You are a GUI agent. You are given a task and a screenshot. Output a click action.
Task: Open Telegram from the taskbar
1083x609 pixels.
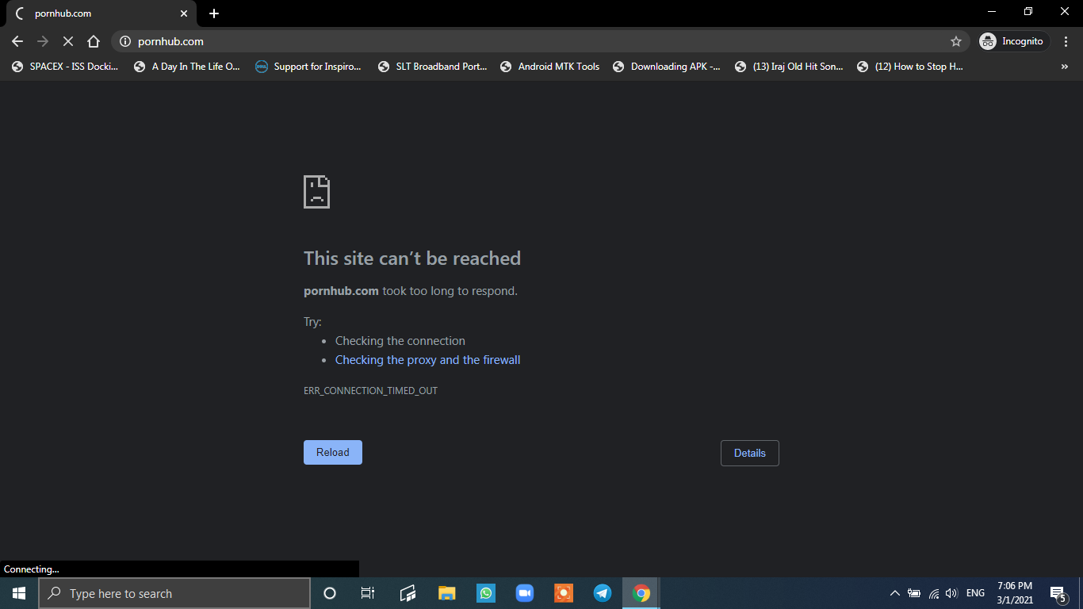[x=603, y=593]
